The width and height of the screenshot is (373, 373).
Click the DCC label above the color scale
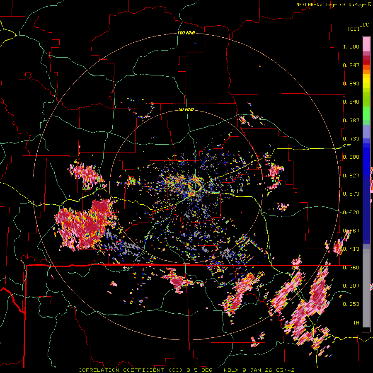click(x=364, y=25)
